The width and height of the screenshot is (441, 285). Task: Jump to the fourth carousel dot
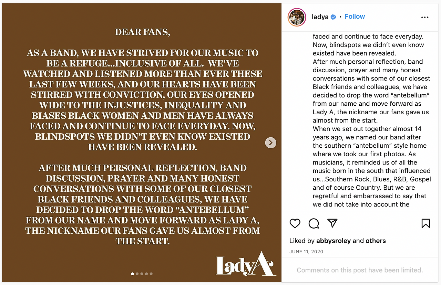(146, 274)
